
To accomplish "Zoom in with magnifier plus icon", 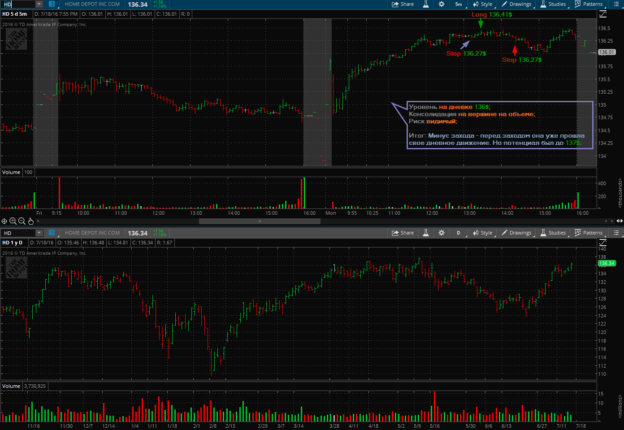I will point(13,221).
